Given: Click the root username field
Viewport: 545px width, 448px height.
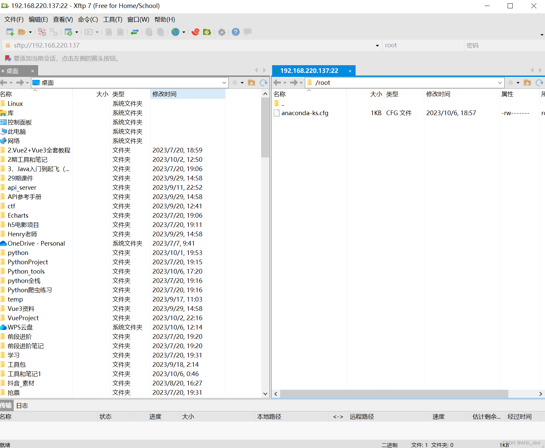Looking at the screenshot, I should point(423,46).
